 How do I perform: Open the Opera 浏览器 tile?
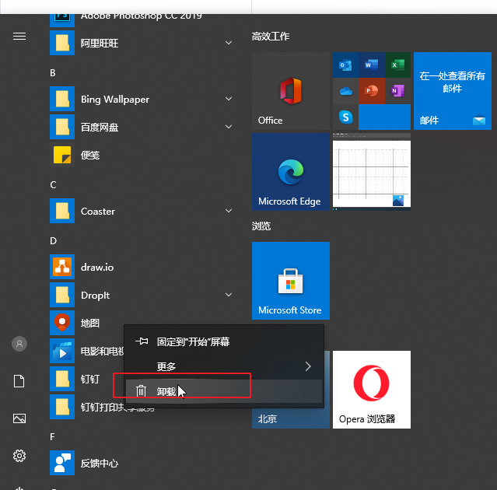coord(372,390)
